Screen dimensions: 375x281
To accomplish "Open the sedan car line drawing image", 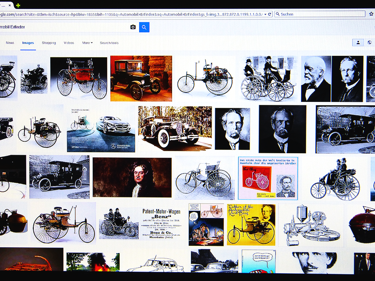I will [x=156, y=263].
